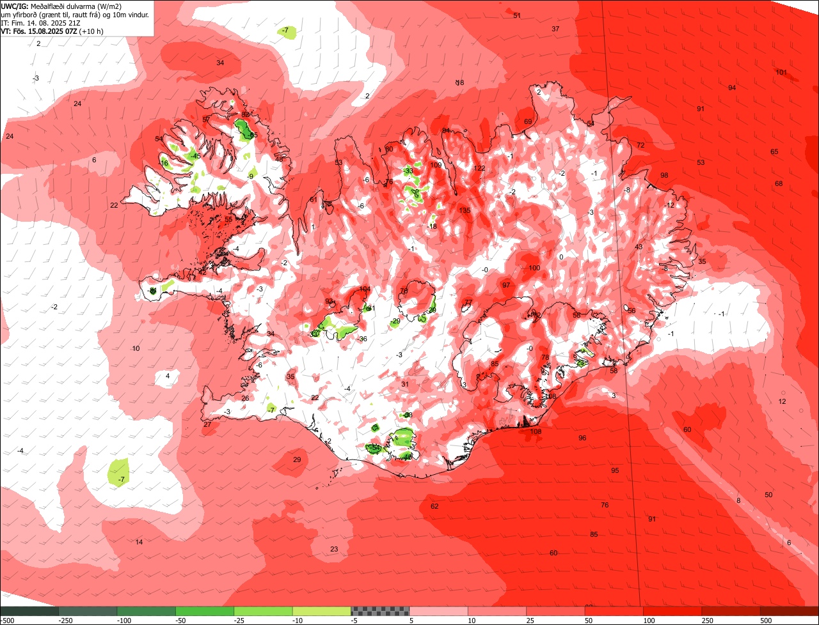Click the '250' legend label
The image size is (819, 625).
[707, 621]
